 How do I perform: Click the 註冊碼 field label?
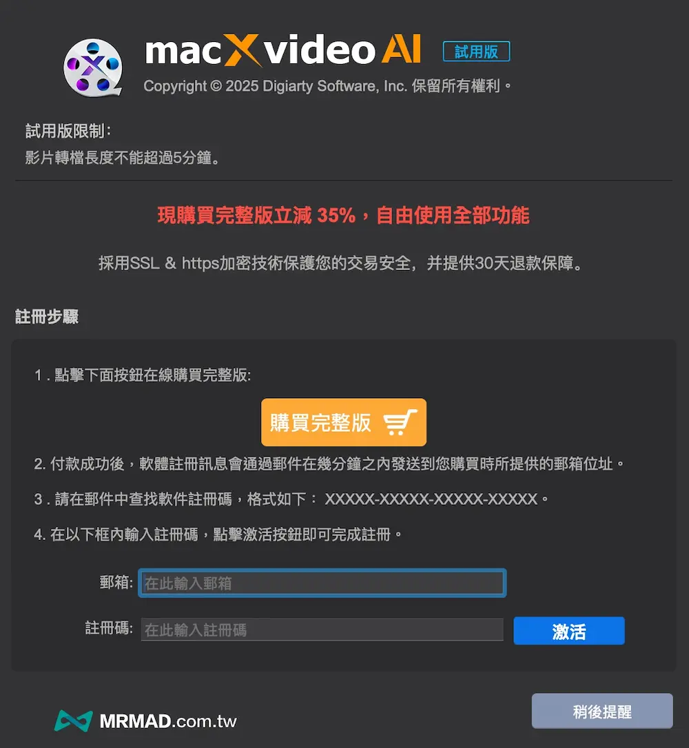tap(109, 628)
